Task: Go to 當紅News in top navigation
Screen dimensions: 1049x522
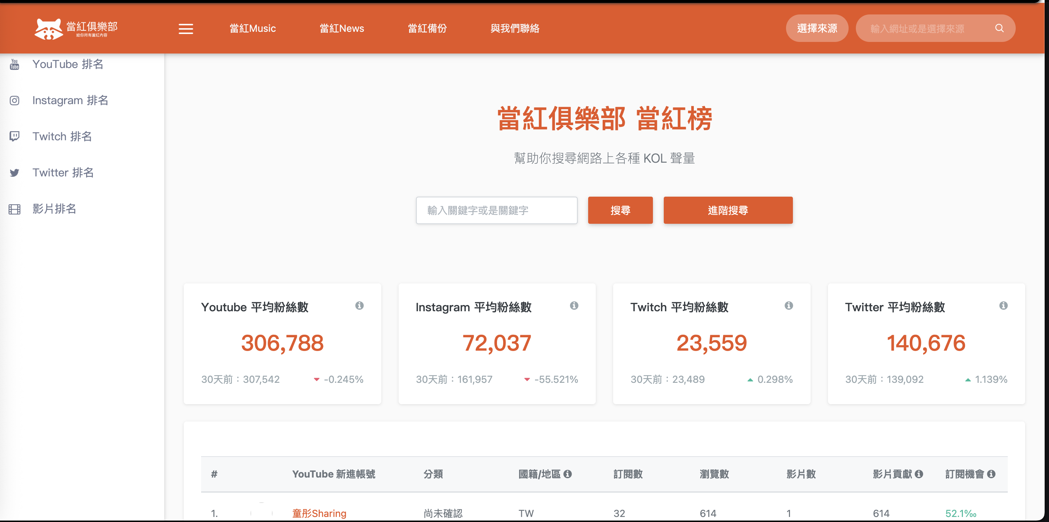Action: [x=342, y=29]
